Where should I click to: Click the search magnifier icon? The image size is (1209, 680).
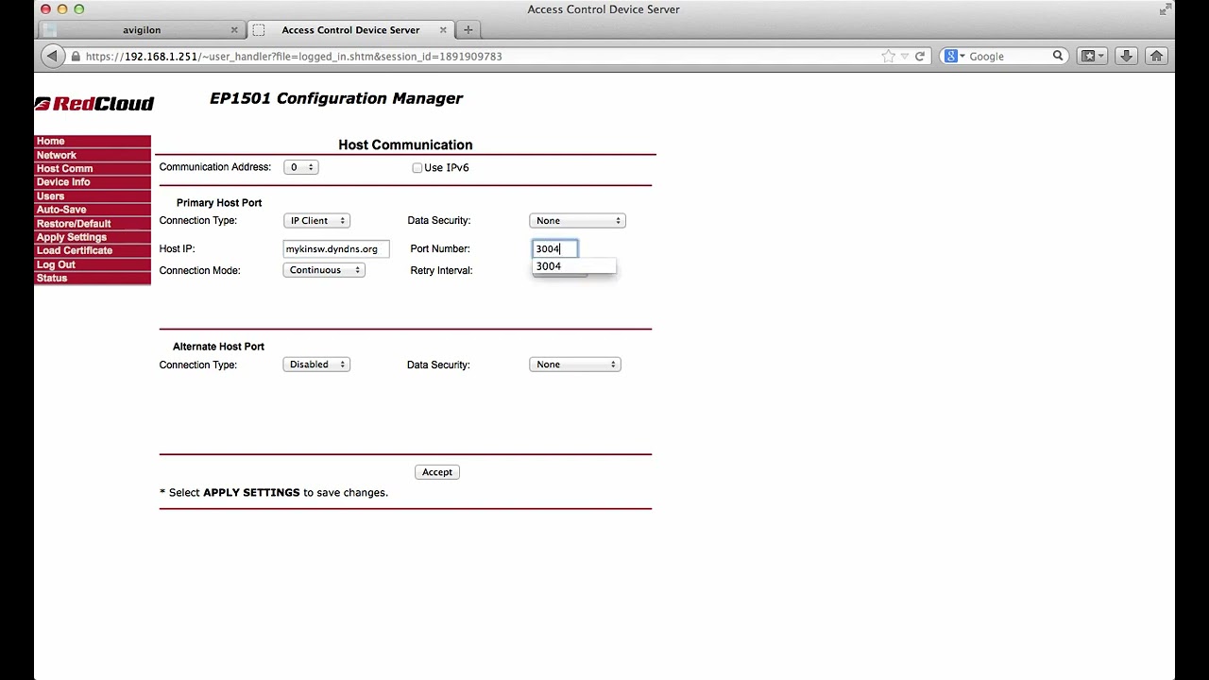tap(1058, 57)
